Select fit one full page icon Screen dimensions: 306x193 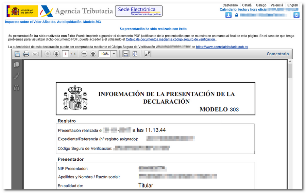pos(135,54)
